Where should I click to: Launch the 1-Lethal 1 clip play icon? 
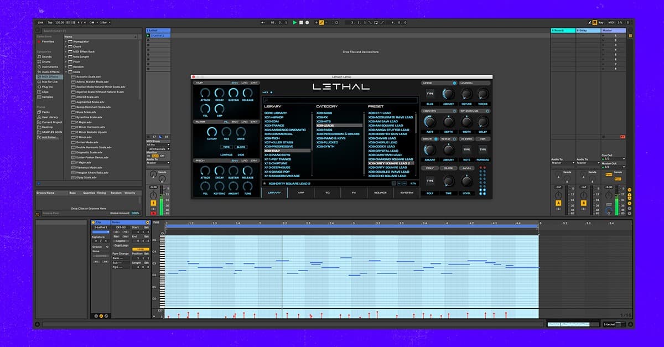tap(148, 35)
